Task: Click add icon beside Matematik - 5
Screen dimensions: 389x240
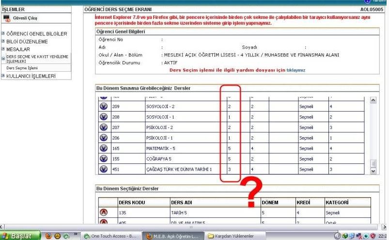Action: pyautogui.click(x=104, y=148)
